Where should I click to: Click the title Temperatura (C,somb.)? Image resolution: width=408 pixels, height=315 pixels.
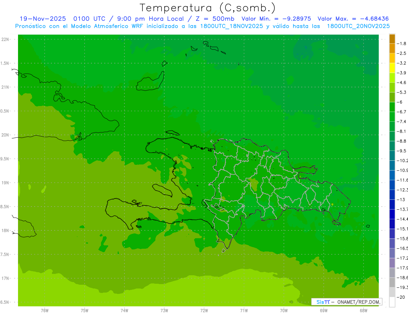coord(208,8)
